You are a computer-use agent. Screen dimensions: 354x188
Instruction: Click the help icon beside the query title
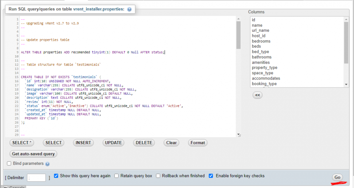coord(129,9)
